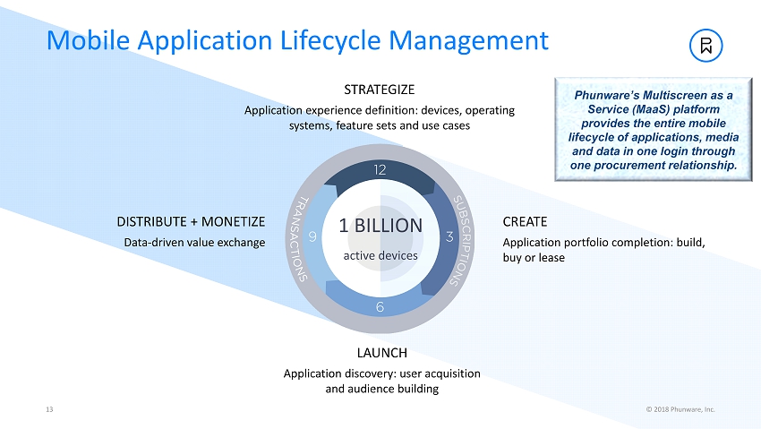Click the dial segment labeled 6
The image size is (761, 429).
(x=380, y=306)
